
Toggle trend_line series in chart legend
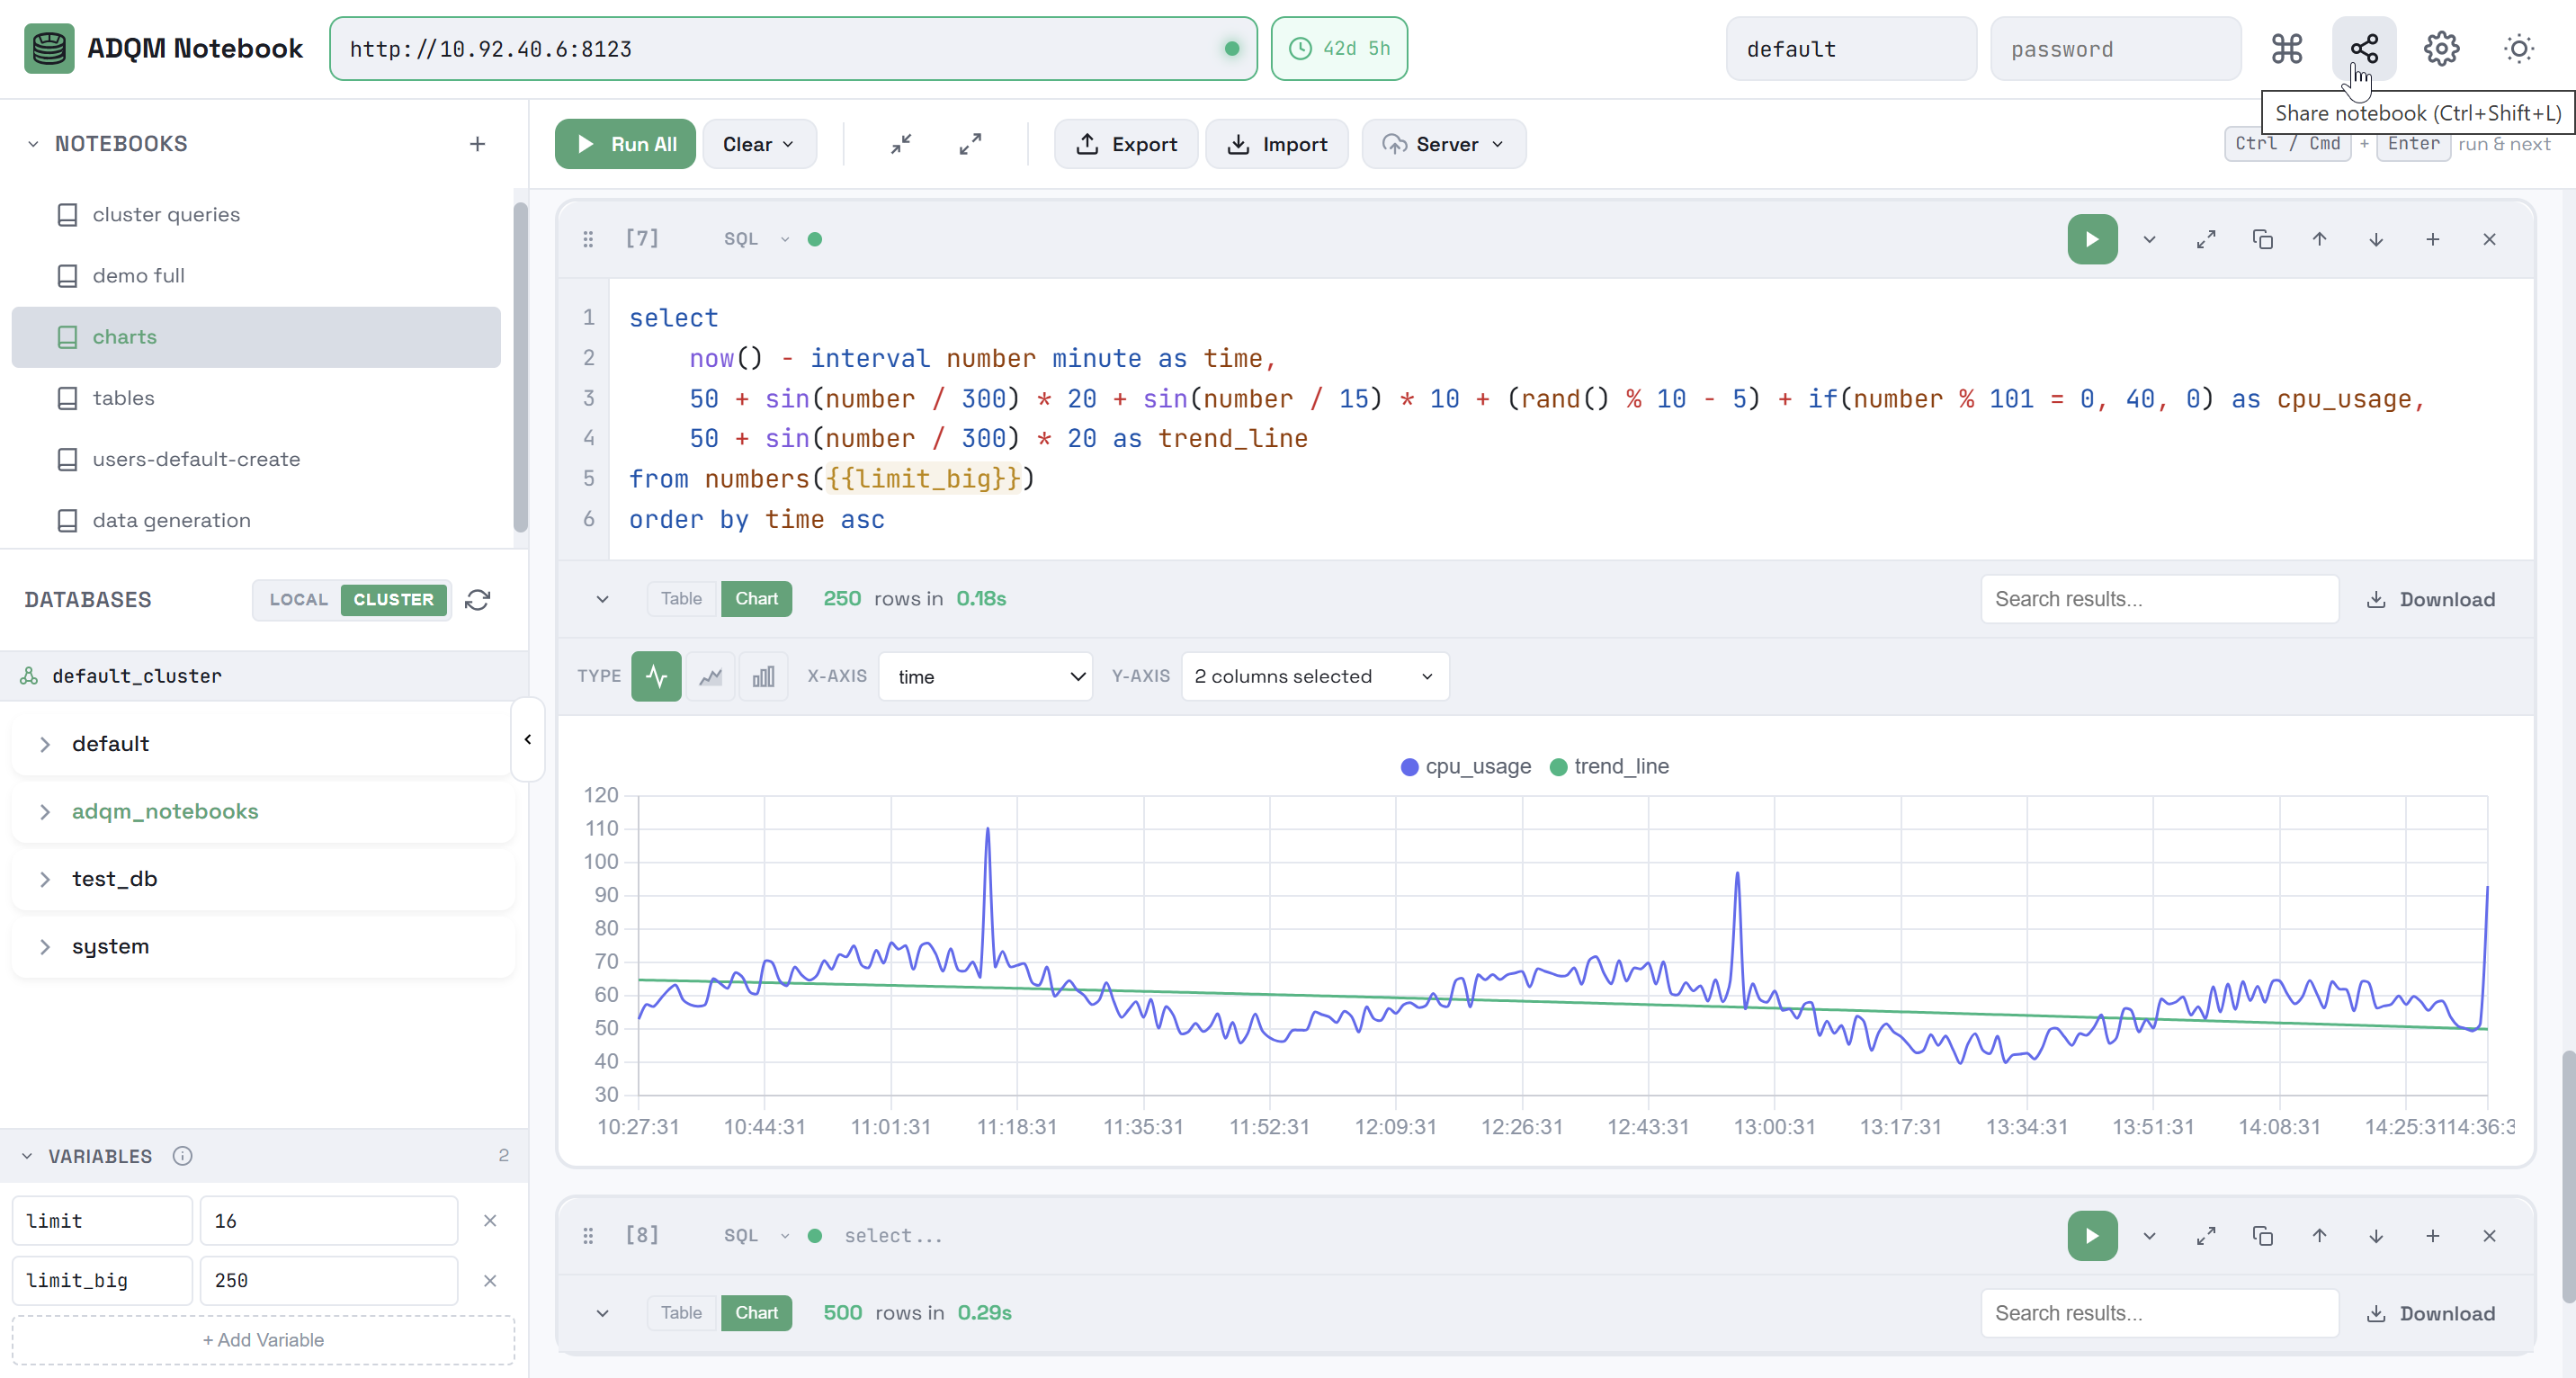[1608, 767]
